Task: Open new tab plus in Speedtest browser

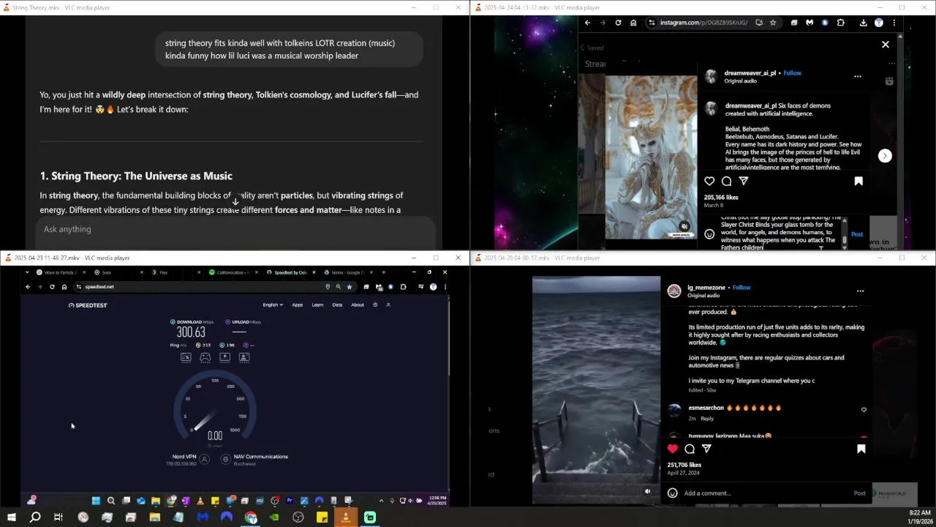Action: [x=384, y=272]
